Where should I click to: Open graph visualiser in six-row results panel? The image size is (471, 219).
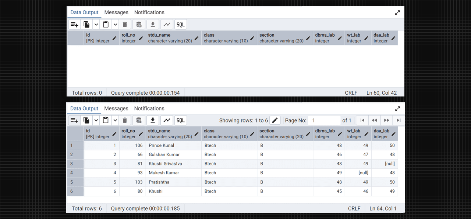167,120
